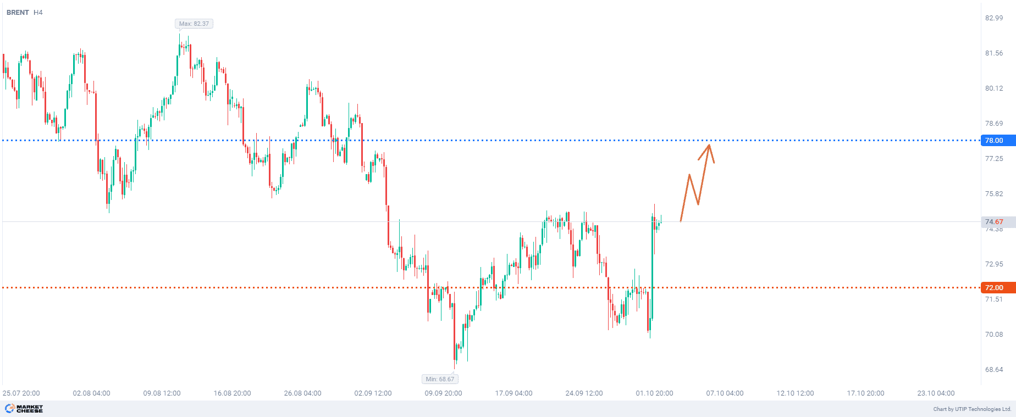Click the 01.10 20:00 date label
Viewport: 1016px width, 417px height.
654,393
